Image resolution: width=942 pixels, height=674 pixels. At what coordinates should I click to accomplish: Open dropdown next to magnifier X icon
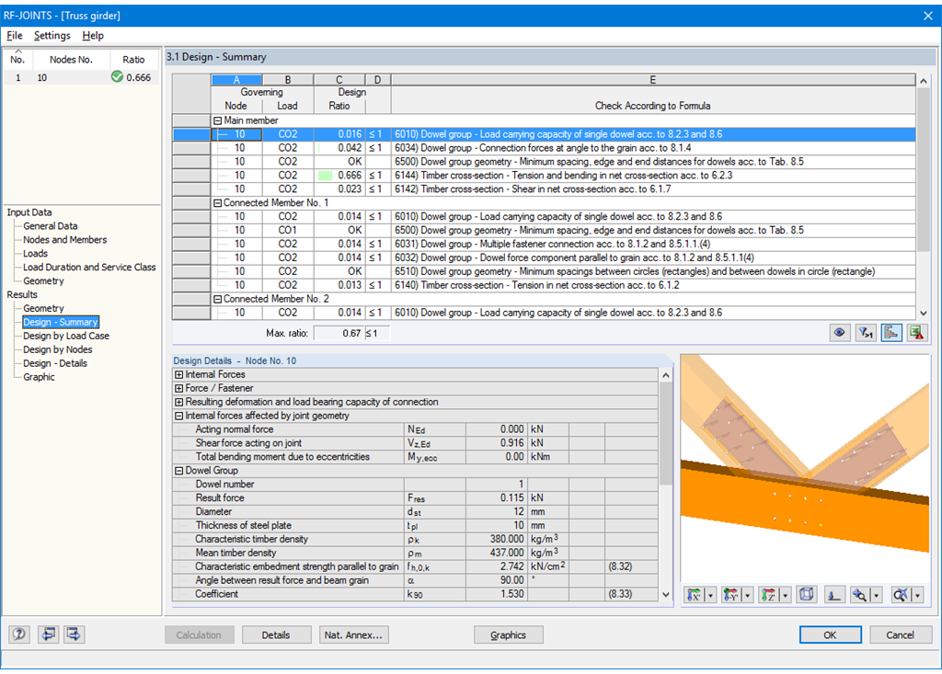(917, 595)
